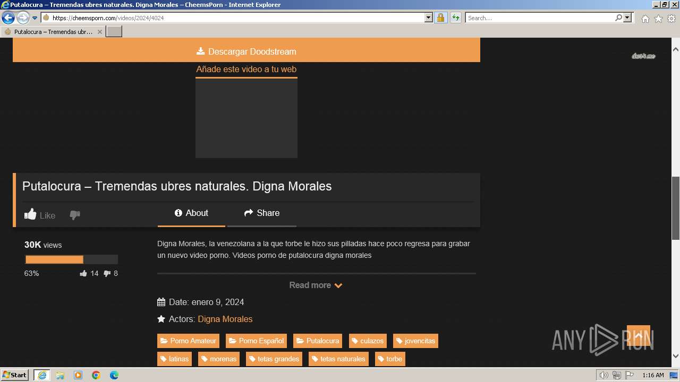Click the orange scroll-to-top arrow button
The image size is (680, 382).
(x=639, y=336)
